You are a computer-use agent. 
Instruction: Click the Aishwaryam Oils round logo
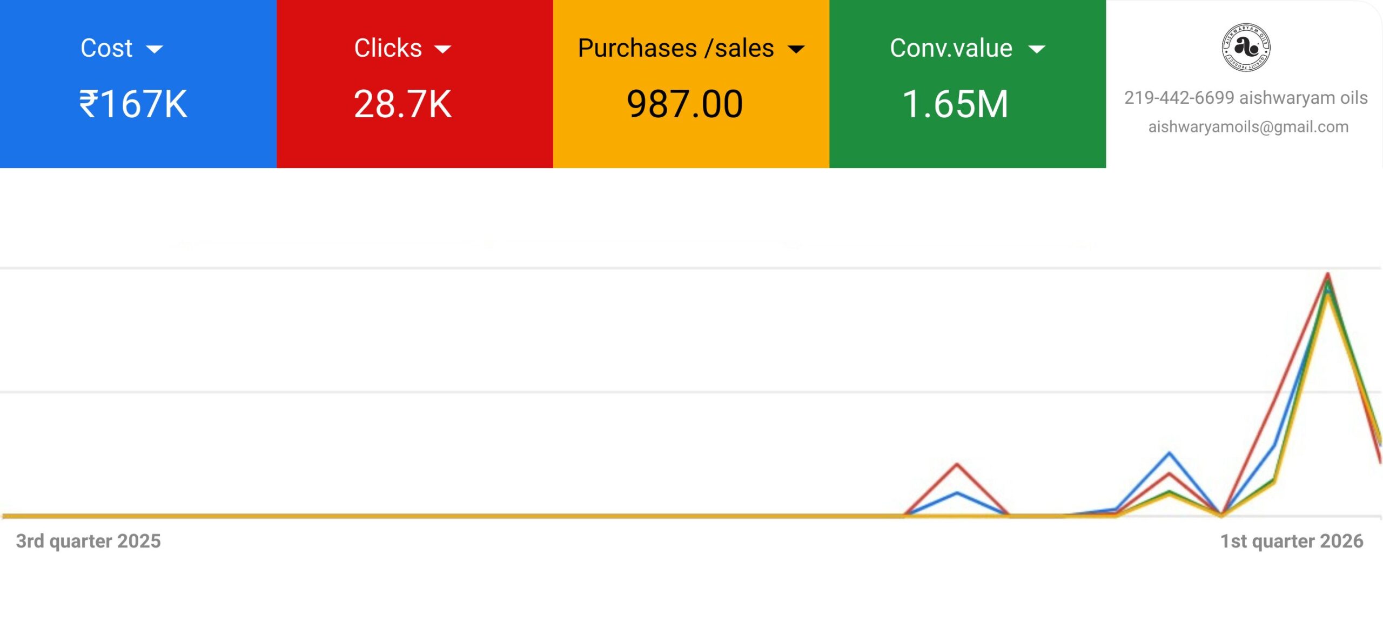tap(1246, 48)
